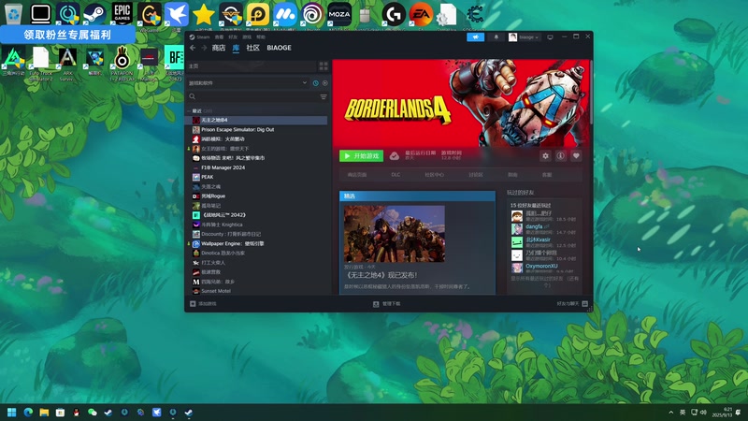
Task: Expand the 游戏和软件 category dropdown
Action: pos(248,83)
